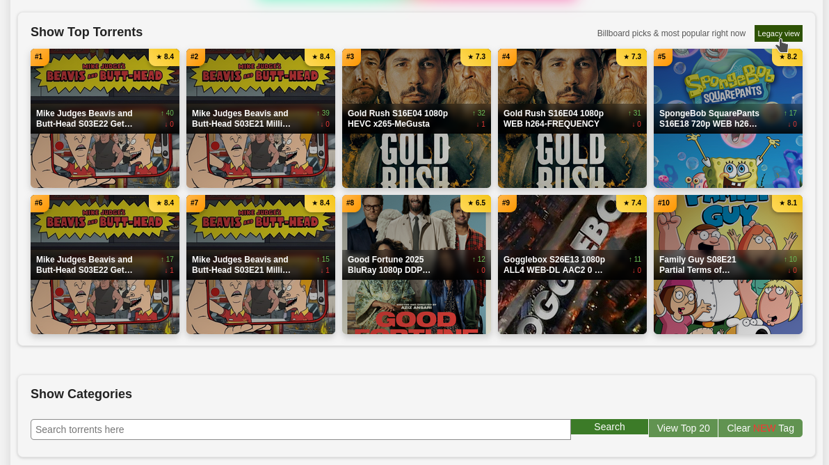Open View Top 20 list
This screenshot has height=465, width=829.
click(x=683, y=428)
